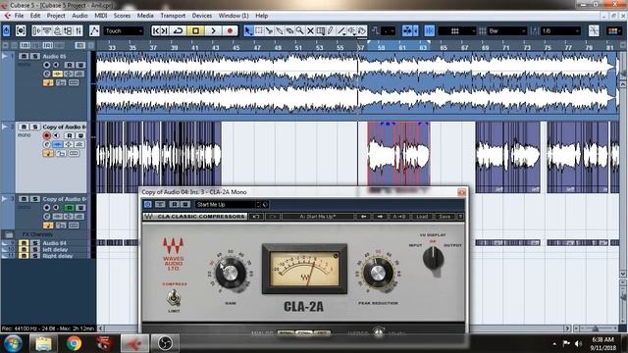This screenshot has height=353, width=628.
Task: Click the A to B copy button
Action: pyautogui.click(x=399, y=217)
